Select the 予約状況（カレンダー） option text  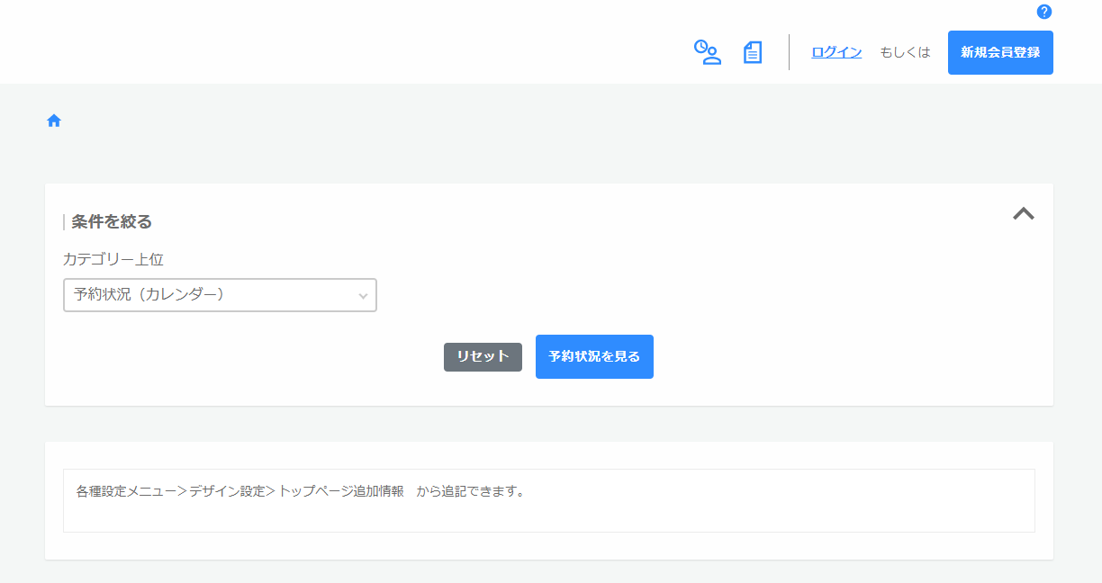click(x=149, y=294)
